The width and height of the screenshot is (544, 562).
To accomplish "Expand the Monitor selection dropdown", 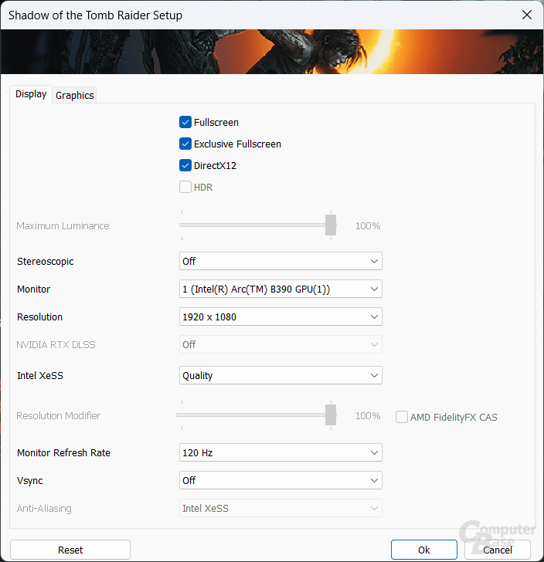I will tap(280, 289).
